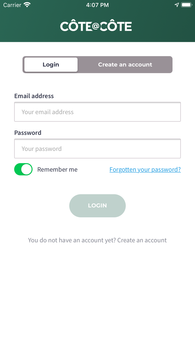Tap the @ symbol in the logo
The image size is (195, 347).
point(96,26)
